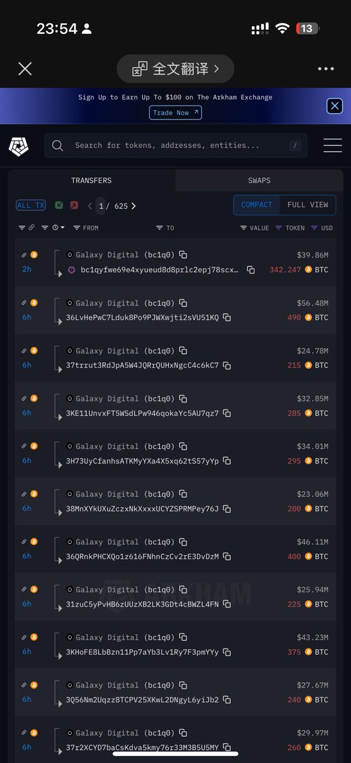Copy address 3KHoFE8LbBzn11Pp7aYb3Lv1Ry7F3pmYYy
Screen dimensions: 351x763
[x=227, y=652]
